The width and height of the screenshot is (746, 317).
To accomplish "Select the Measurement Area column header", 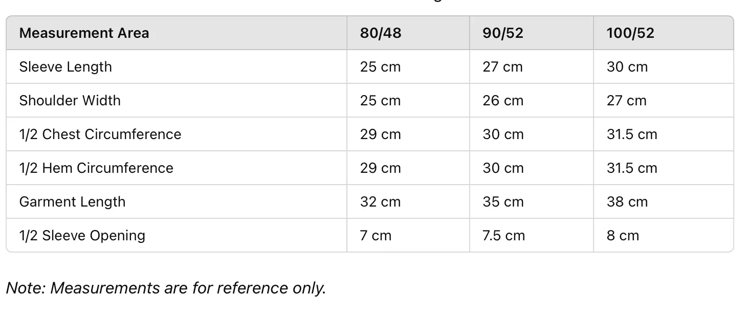I will [84, 33].
